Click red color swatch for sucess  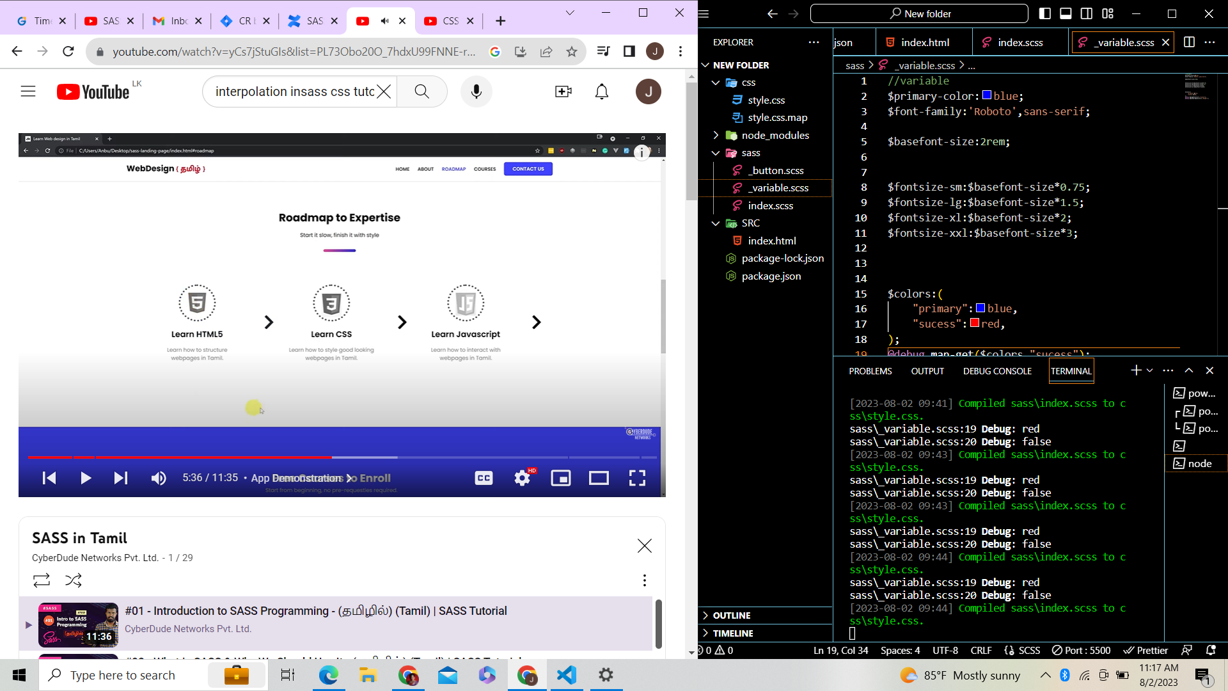point(975,323)
